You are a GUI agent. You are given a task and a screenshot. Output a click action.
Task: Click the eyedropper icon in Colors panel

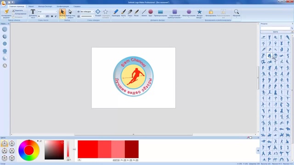coord(248,137)
